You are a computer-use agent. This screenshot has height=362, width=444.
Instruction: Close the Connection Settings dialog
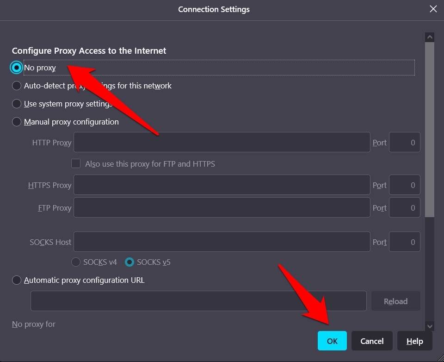pyautogui.click(x=433, y=9)
